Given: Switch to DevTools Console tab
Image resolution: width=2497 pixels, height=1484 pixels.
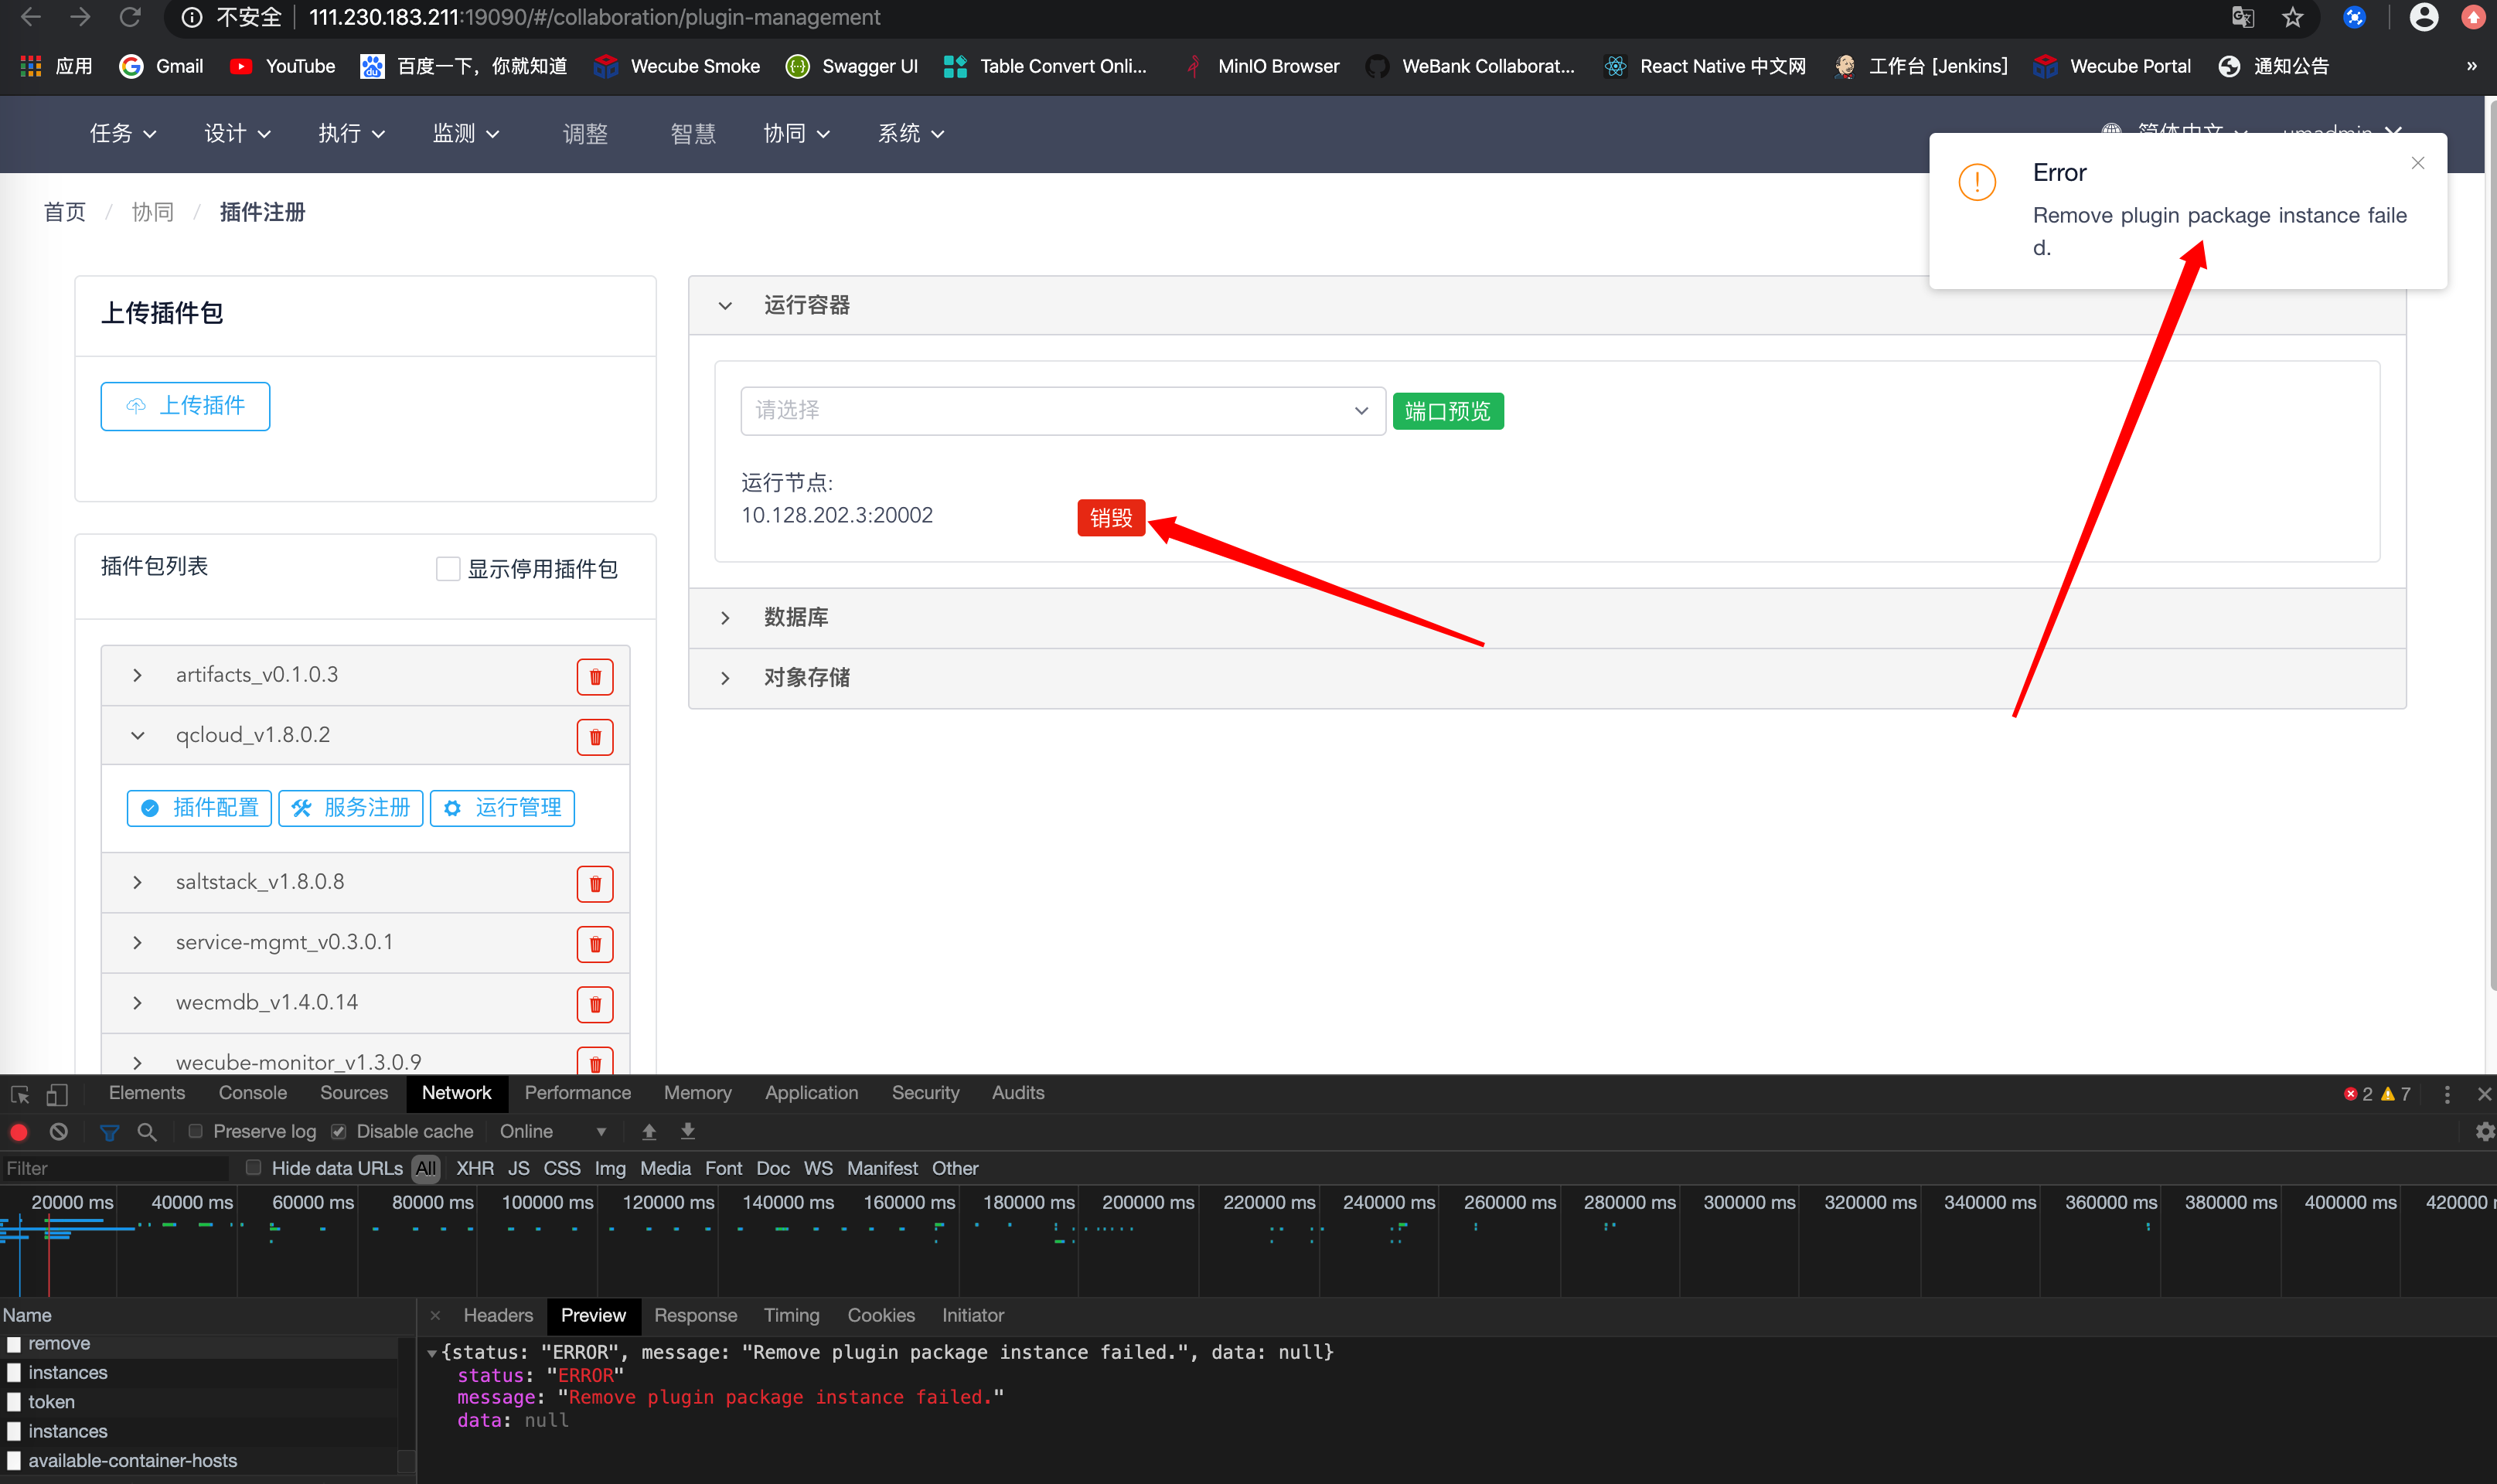Looking at the screenshot, I should tap(252, 1093).
